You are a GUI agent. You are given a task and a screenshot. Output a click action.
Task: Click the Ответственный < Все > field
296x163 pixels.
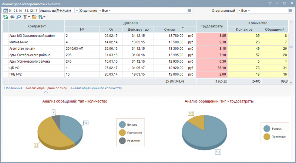[x=263, y=11]
